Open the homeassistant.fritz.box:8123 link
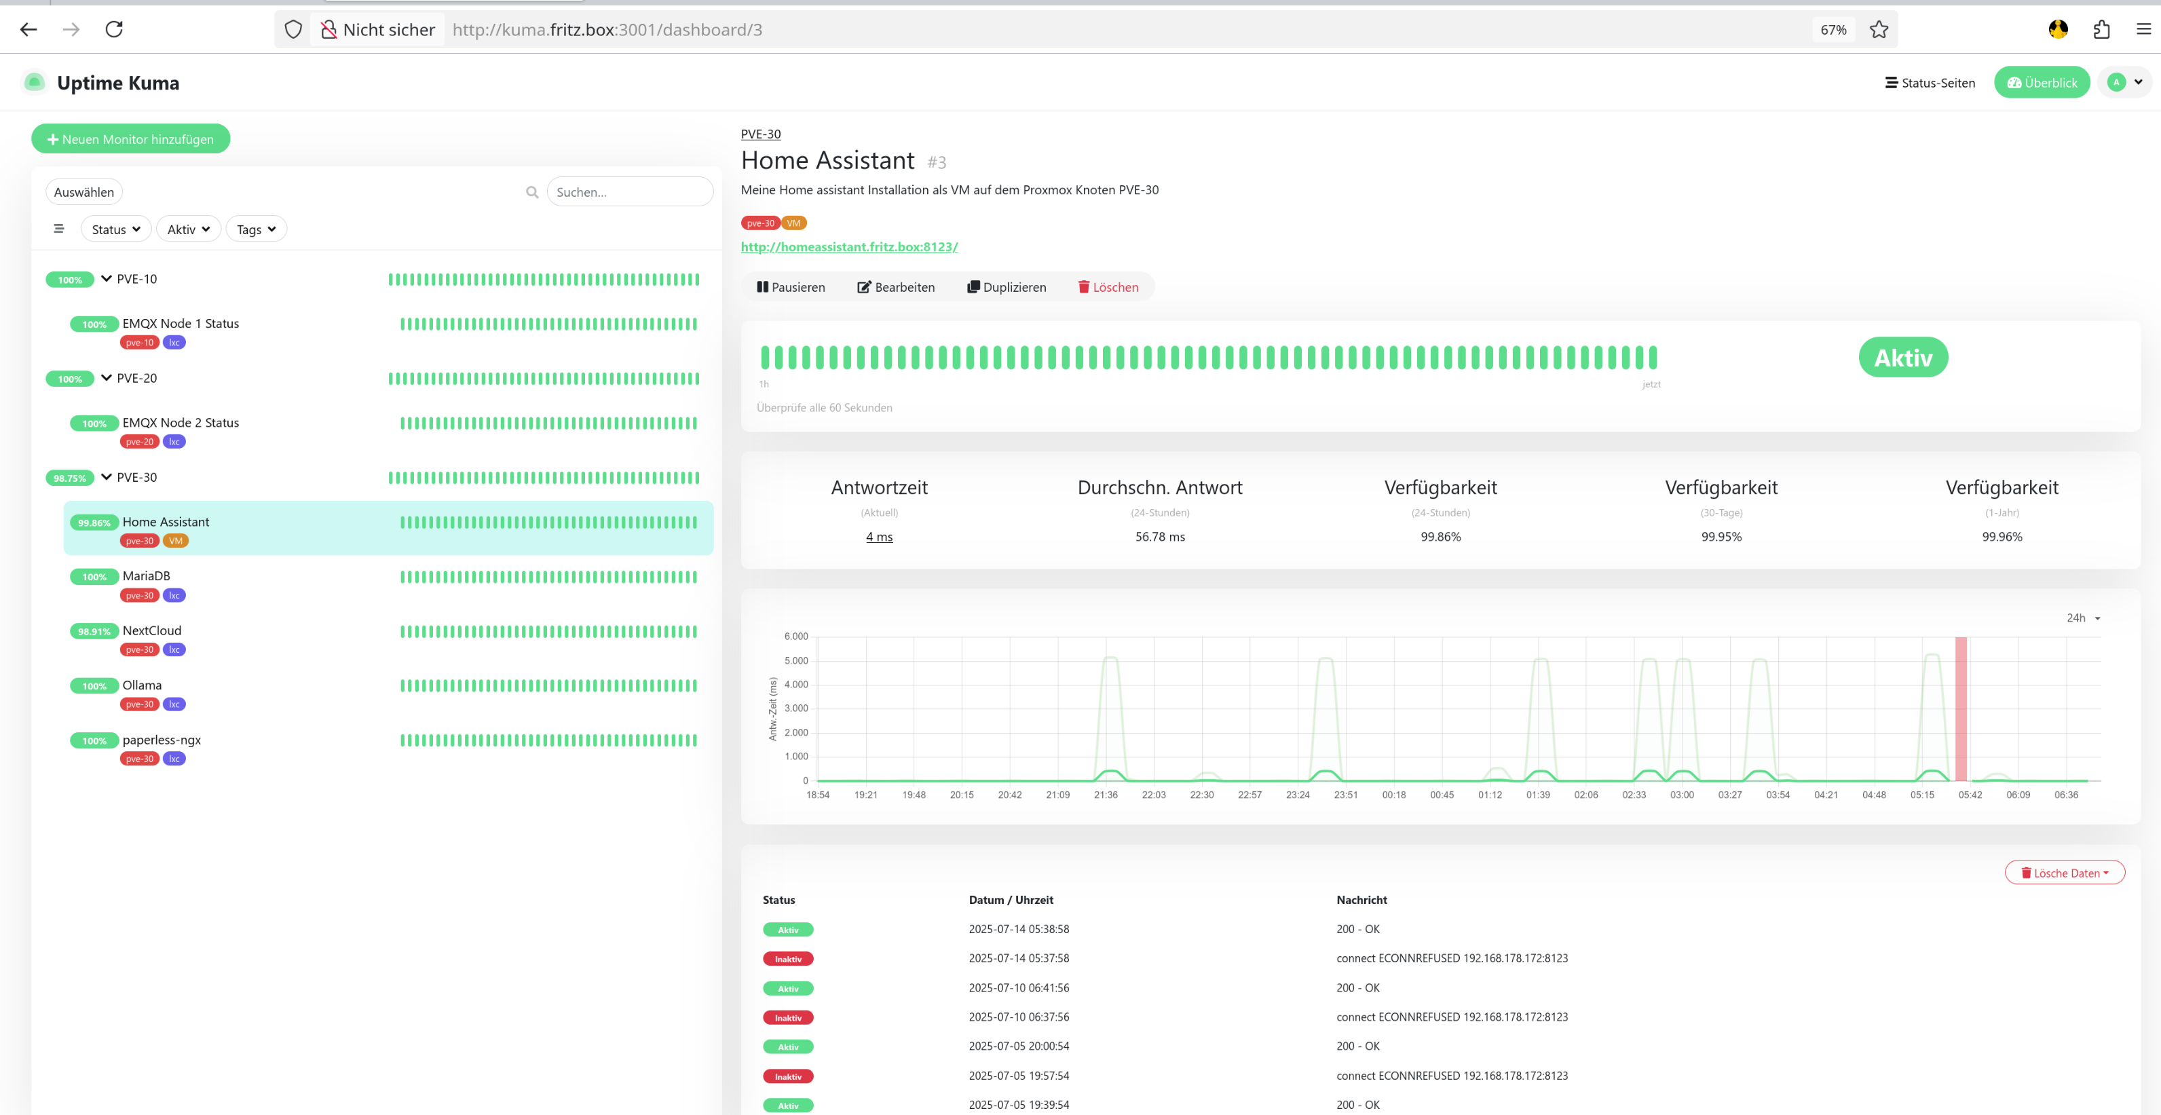The width and height of the screenshot is (2161, 1115). (x=849, y=246)
